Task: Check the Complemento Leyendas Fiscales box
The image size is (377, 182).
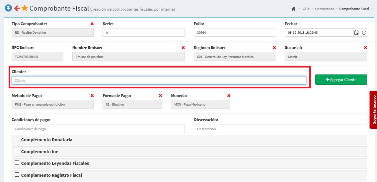Action: pyautogui.click(x=17, y=163)
